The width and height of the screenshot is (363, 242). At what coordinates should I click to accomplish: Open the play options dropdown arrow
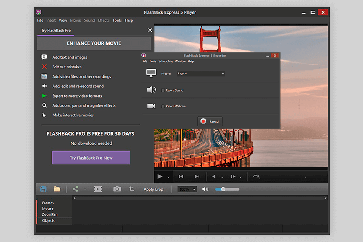[x=168, y=177]
